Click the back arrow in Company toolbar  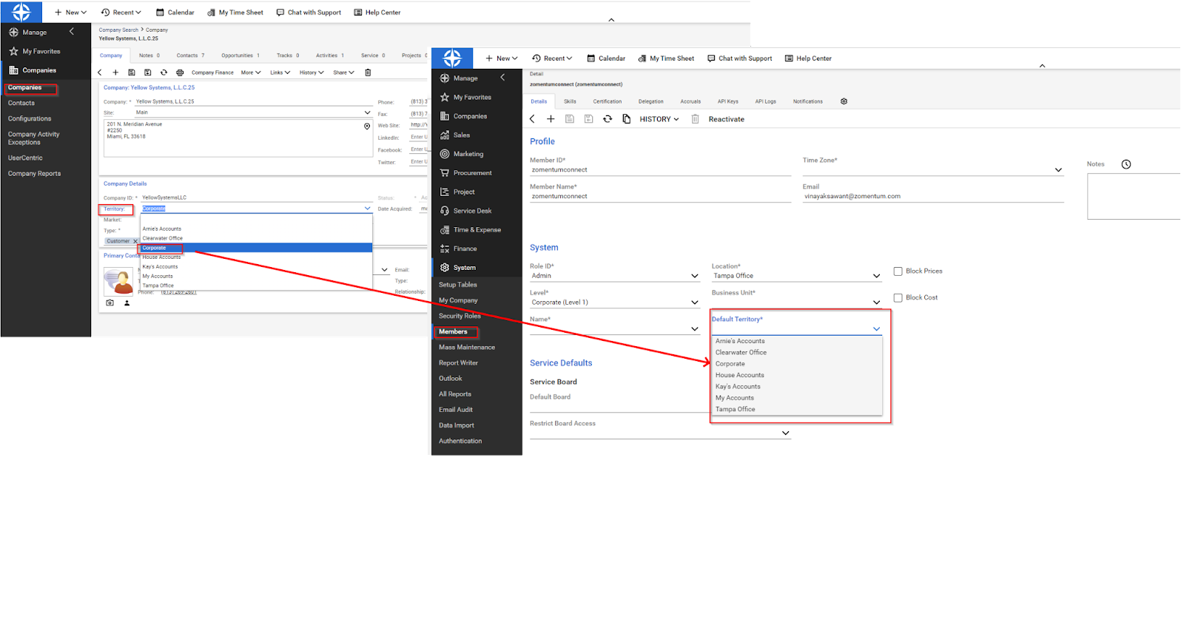100,72
